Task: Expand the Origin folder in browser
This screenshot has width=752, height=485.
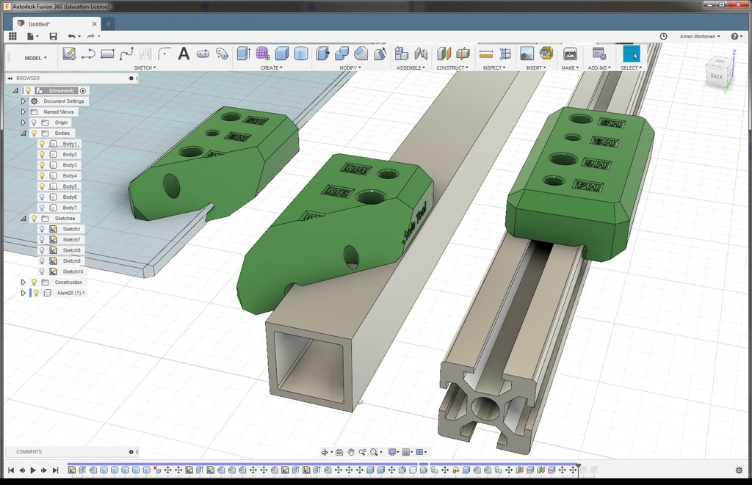Action: point(23,123)
